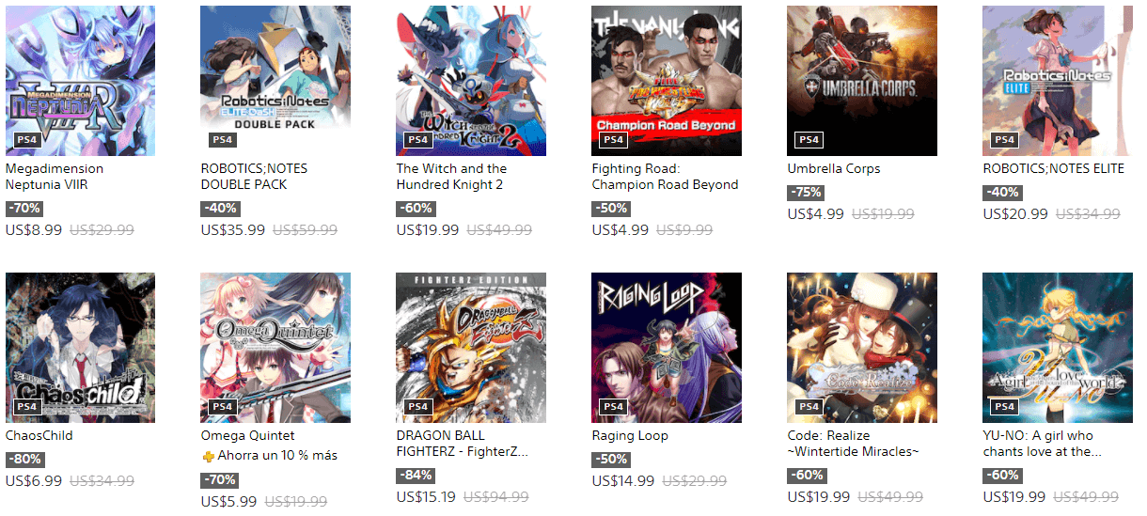Click the PS Plus icon under Omega Quintet
Screen dimensions: 1147x516
[x=208, y=456]
